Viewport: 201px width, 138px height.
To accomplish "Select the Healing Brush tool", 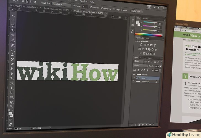I will coord(12,45).
